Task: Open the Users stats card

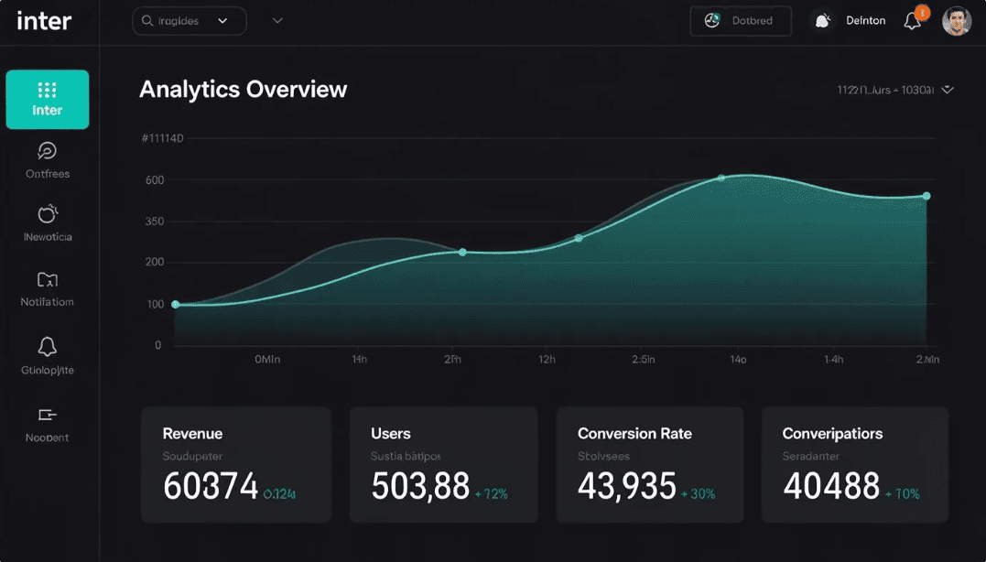Action: click(443, 465)
